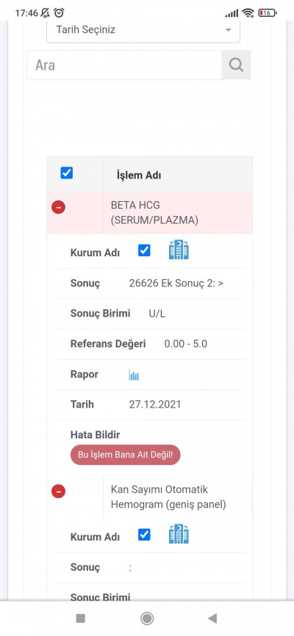Viewport: 294px width, 636px height.
Task: Click the magnifier search icon
Action: pos(236,65)
